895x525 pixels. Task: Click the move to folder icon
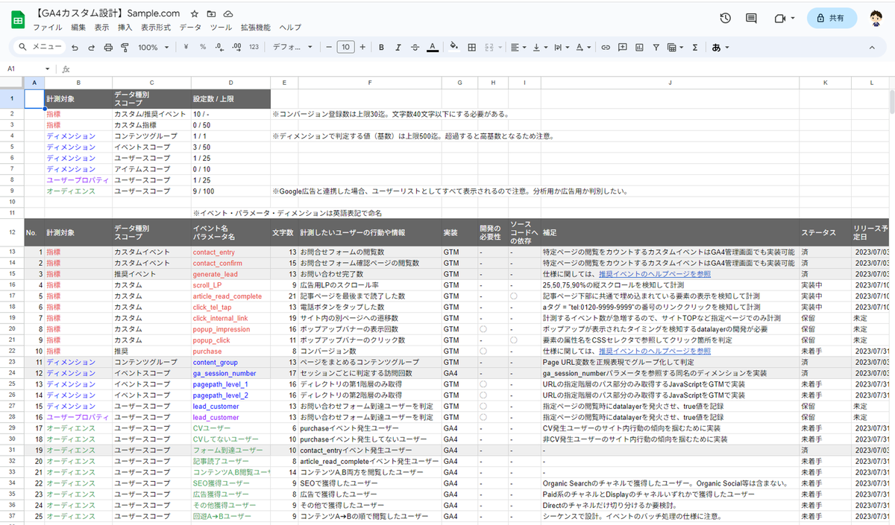pyautogui.click(x=211, y=14)
